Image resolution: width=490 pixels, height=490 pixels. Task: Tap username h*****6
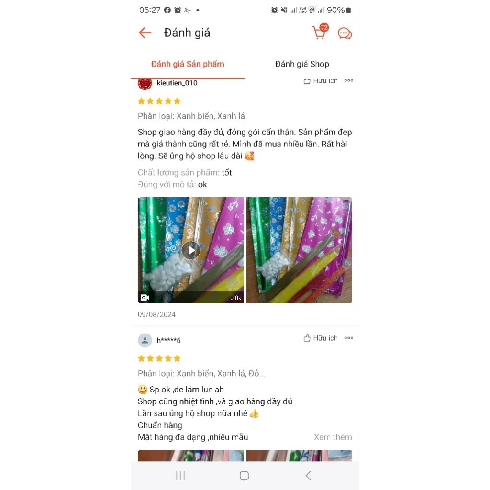(x=169, y=340)
